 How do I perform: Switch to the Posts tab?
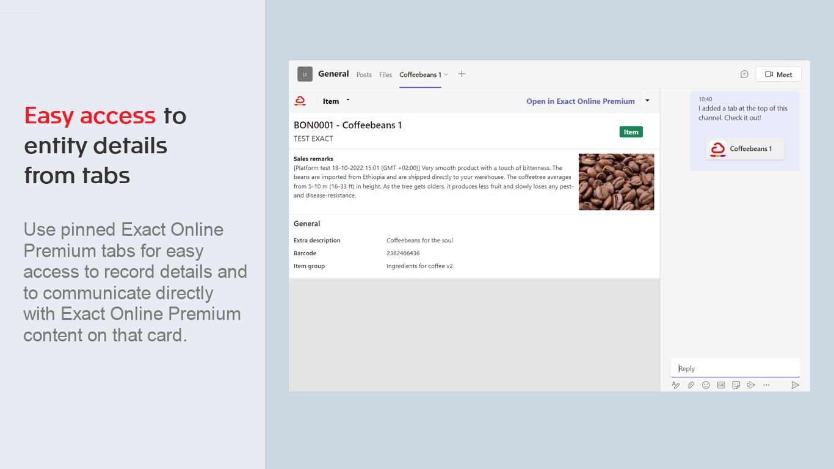[x=364, y=75]
